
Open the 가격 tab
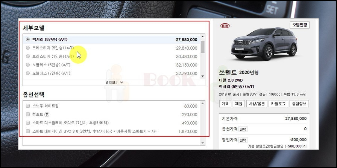click(225, 104)
